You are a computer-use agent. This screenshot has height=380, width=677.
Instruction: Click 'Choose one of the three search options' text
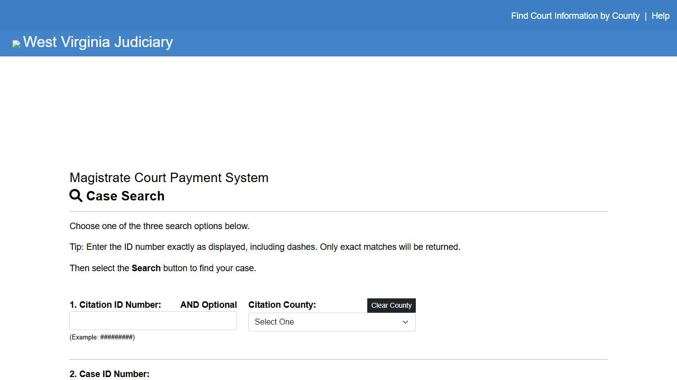pyautogui.click(x=159, y=226)
